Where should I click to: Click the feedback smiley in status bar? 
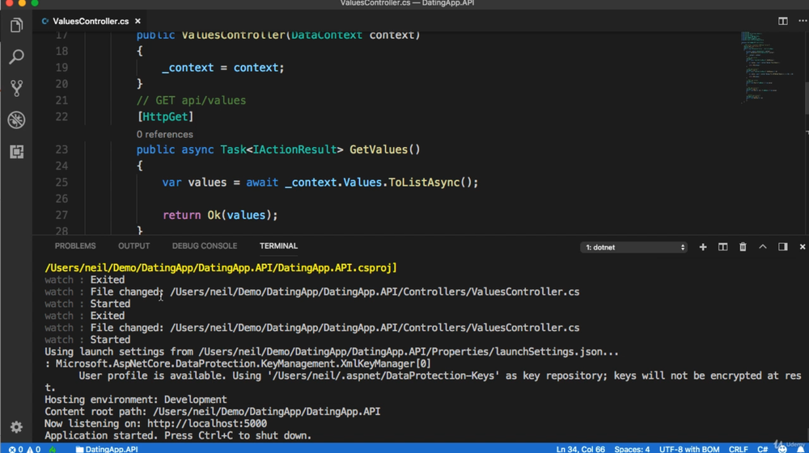(x=782, y=449)
